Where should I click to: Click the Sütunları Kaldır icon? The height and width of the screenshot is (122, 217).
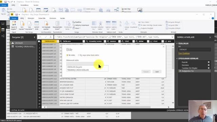click(100, 23)
